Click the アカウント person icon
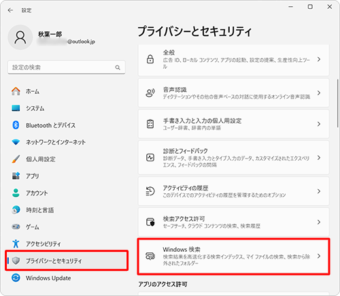340x296 pixels. pyautogui.click(x=16, y=193)
